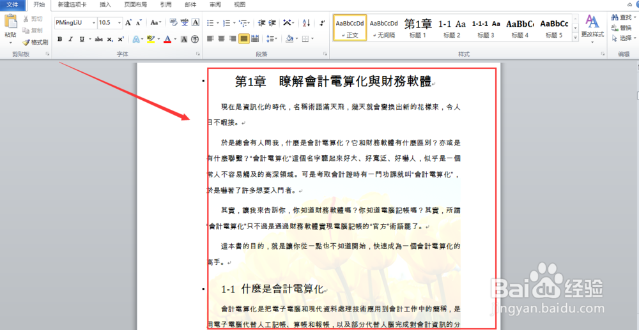This screenshot has width=639, height=330.
Task: Align text right
Action: (x=233, y=39)
